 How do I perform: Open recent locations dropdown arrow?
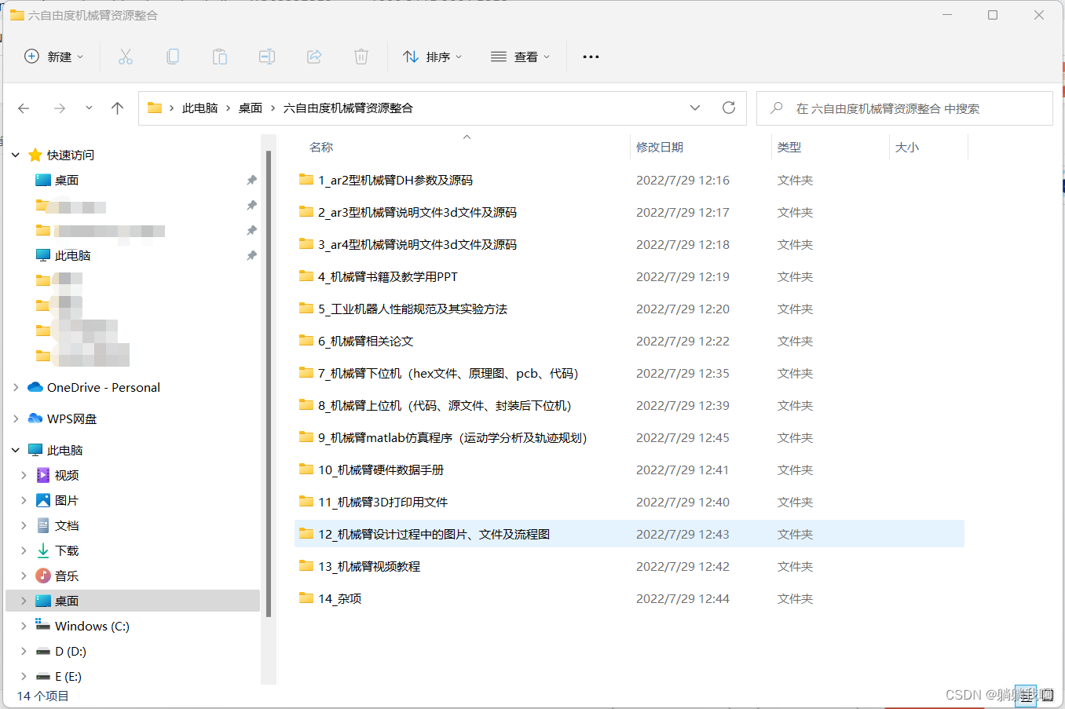tap(89, 108)
